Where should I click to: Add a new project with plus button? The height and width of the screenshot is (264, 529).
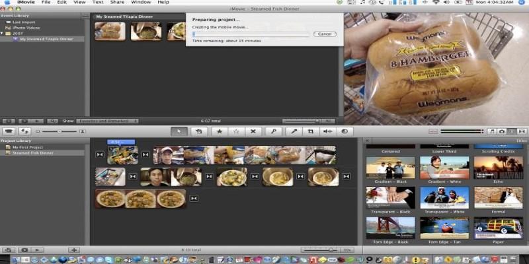pos(74,250)
